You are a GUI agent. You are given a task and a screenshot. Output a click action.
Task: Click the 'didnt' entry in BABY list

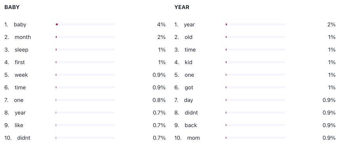click(24, 138)
